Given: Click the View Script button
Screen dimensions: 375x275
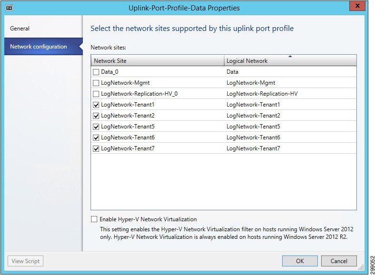Looking at the screenshot, I should point(25,261).
